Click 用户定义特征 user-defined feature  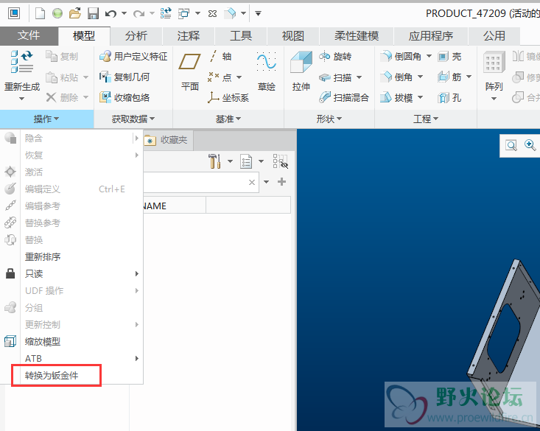[x=133, y=56]
